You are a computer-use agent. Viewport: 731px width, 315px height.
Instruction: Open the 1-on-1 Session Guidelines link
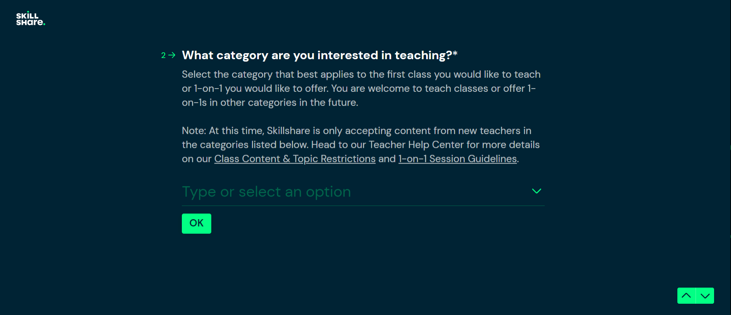[457, 158]
